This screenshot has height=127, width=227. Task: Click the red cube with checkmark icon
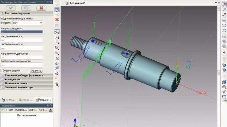pos(224,70)
